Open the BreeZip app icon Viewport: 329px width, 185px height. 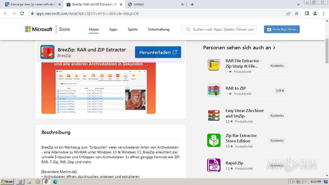click(47, 52)
